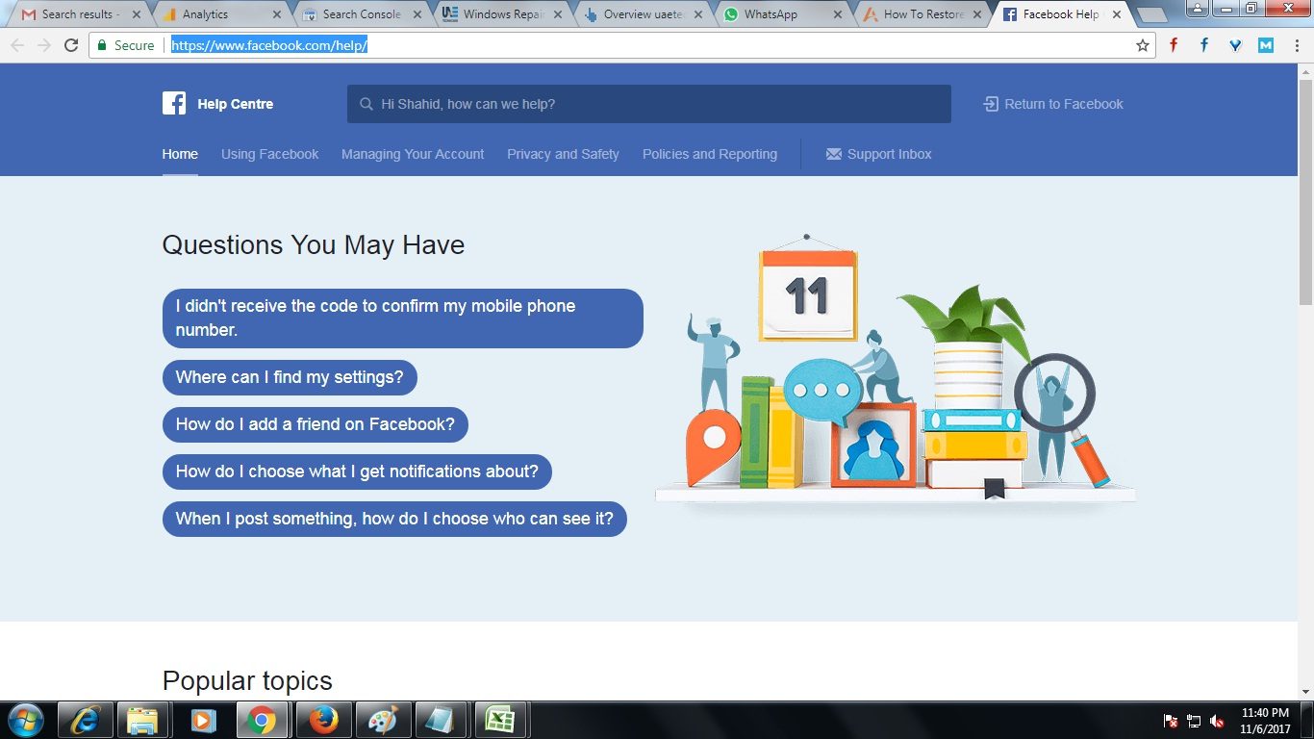Image resolution: width=1314 pixels, height=739 pixels.
Task: Open 'When I post something' question
Action: click(x=394, y=519)
